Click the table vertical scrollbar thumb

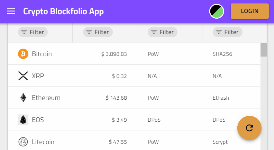pos(264,50)
